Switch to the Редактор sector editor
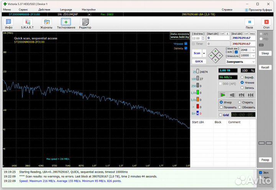 coord(85,23)
